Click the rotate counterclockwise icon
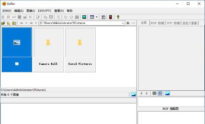Screen dimensions: 205x124 tap(66, 17)
